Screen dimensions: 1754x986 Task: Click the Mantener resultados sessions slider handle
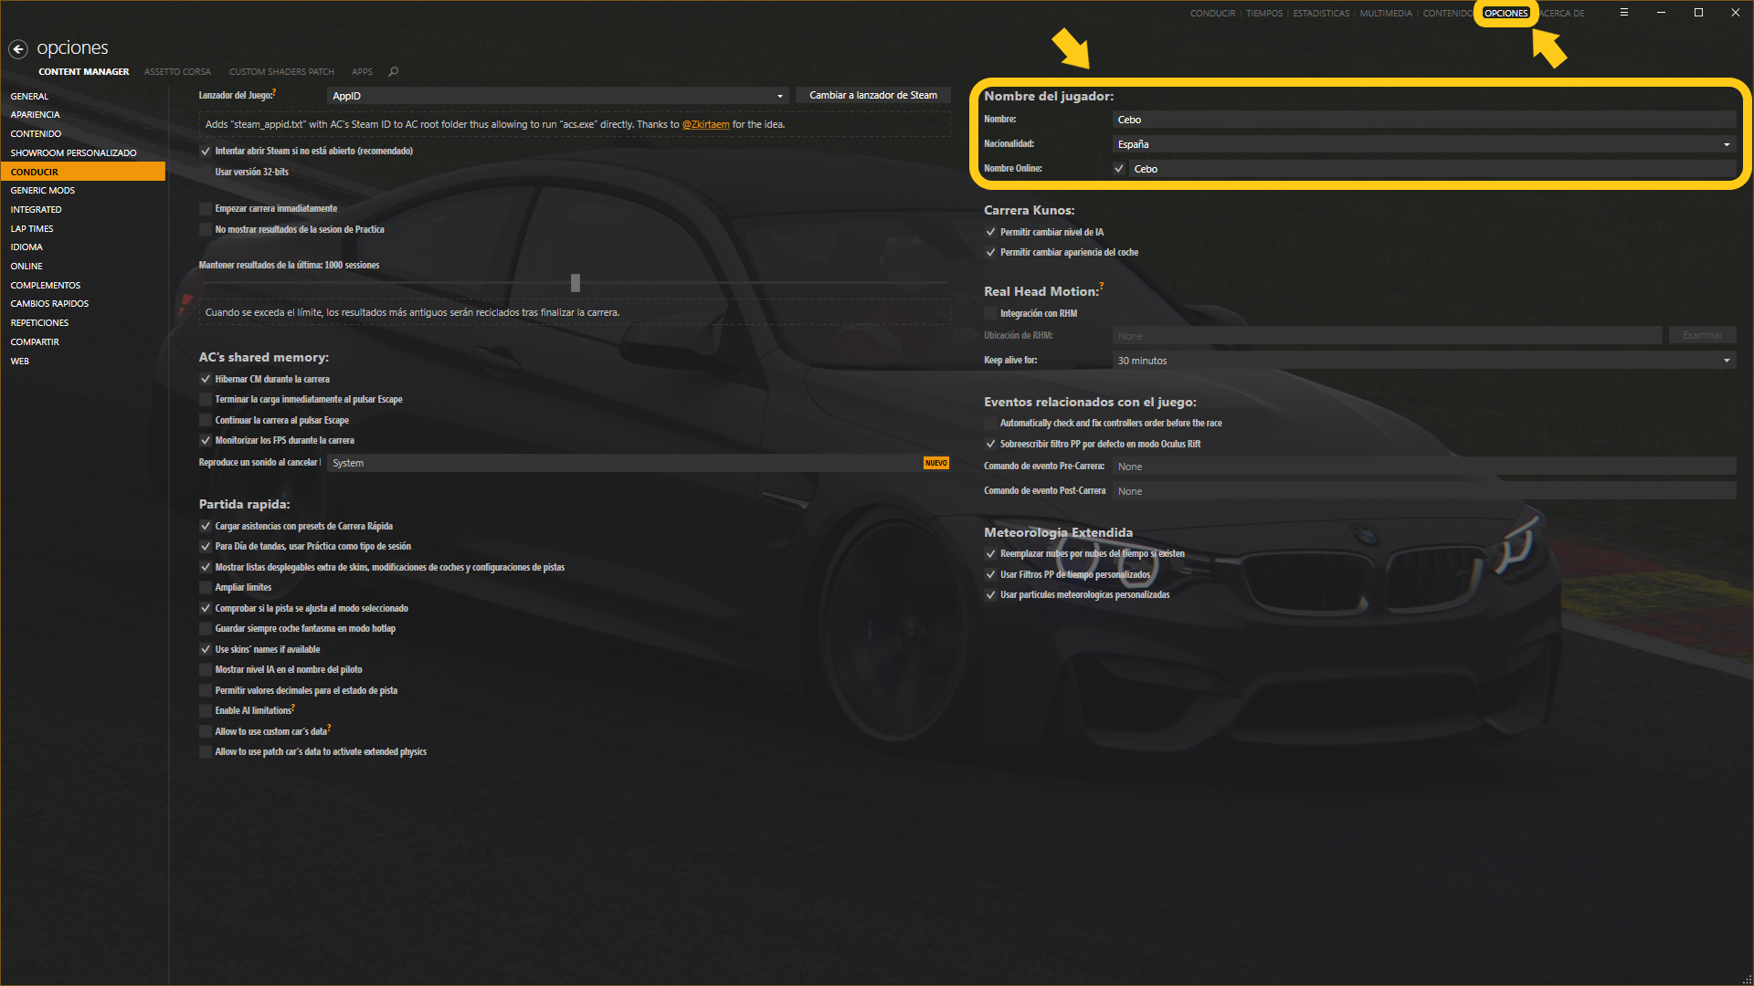(x=576, y=283)
